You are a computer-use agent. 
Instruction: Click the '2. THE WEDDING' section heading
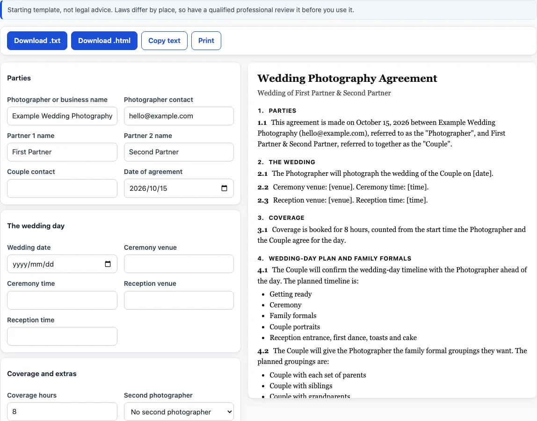(286, 162)
